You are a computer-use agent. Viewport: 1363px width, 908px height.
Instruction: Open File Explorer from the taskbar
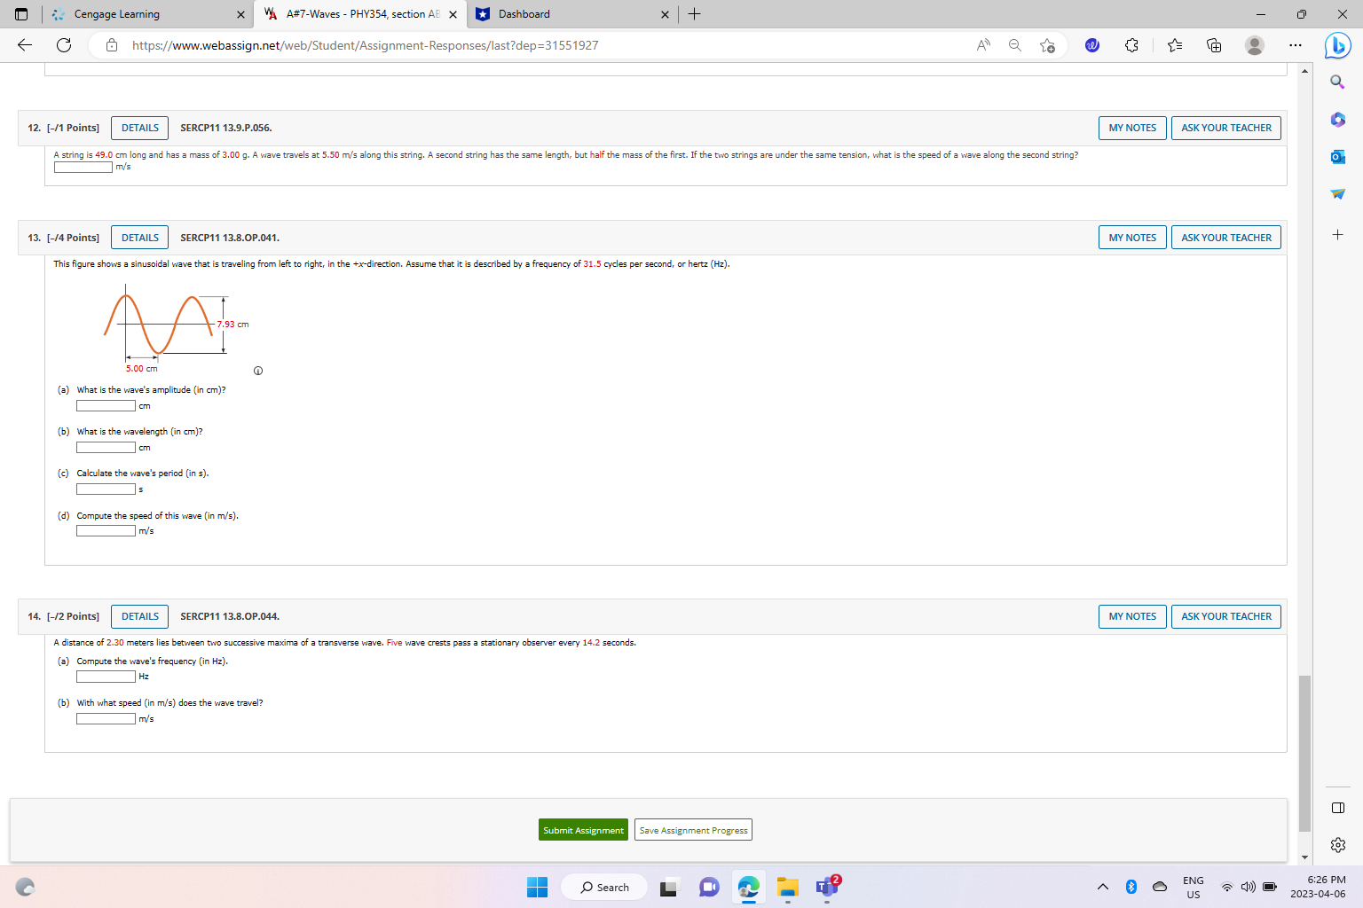tap(787, 887)
